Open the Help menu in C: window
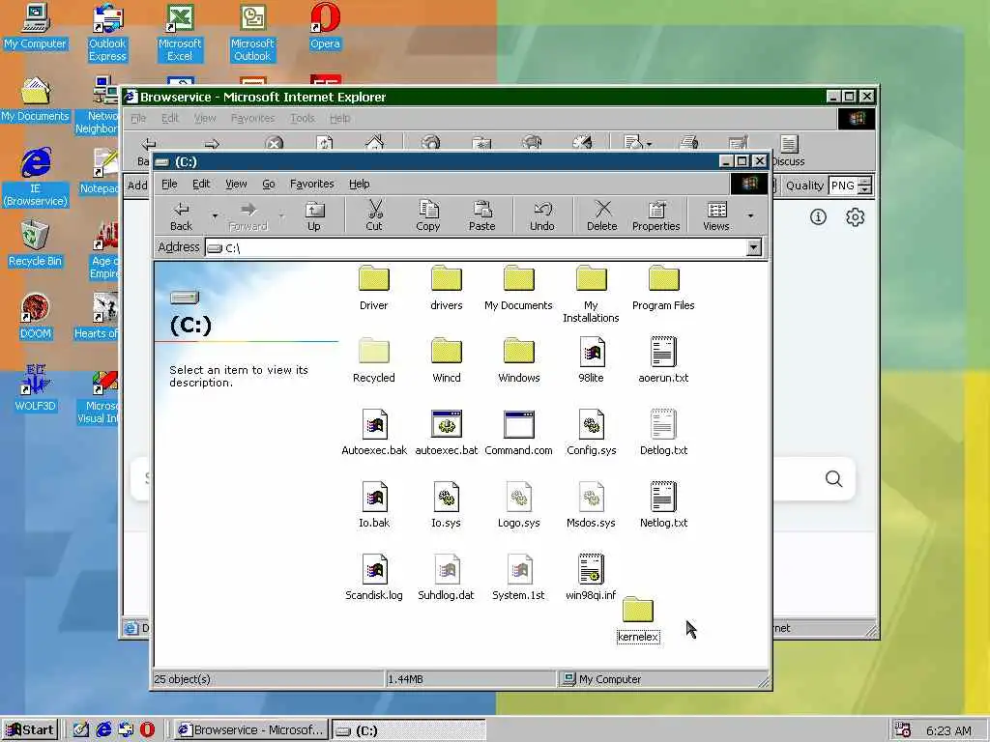 coord(360,184)
